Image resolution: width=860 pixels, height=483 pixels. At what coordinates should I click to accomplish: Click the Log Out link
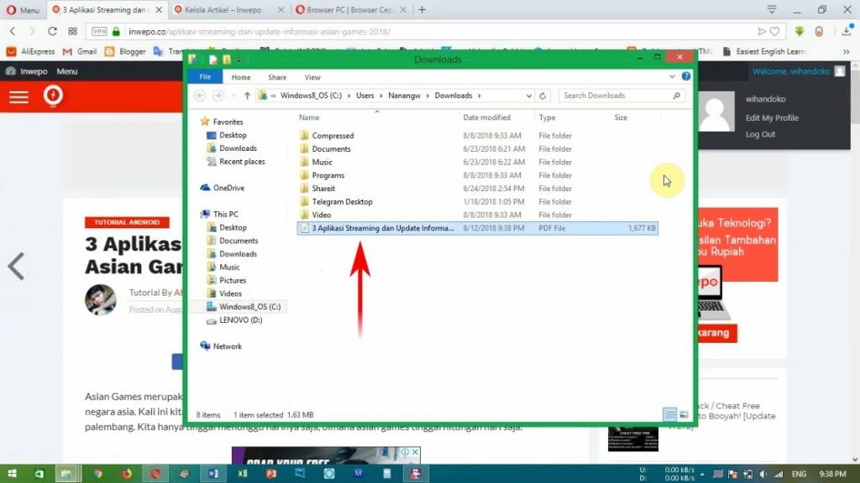point(760,134)
